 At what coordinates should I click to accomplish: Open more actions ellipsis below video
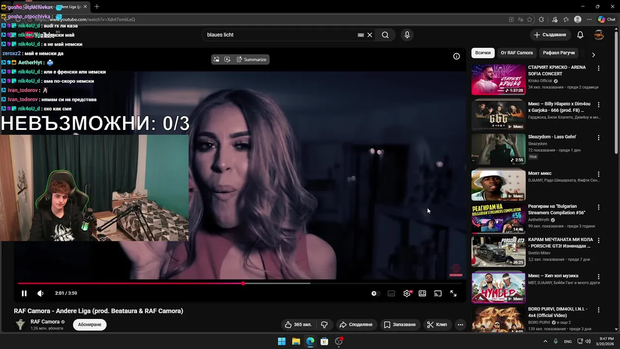460,324
